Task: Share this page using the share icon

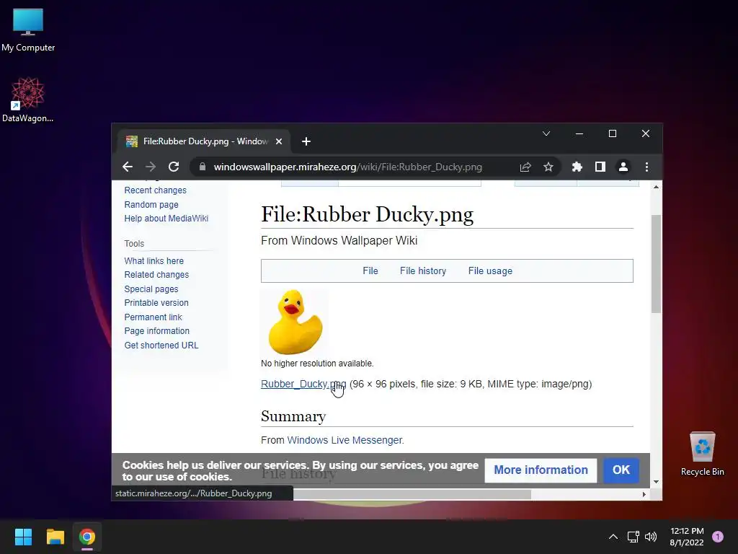Action: (x=525, y=167)
